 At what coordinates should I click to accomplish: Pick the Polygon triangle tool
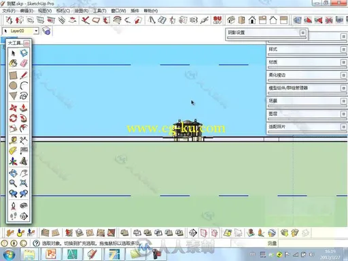13,96
